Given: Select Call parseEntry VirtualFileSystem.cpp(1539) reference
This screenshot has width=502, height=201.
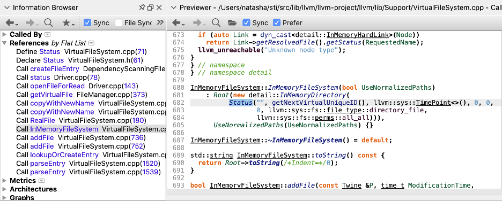Looking at the screenshot, I should 88,172.
